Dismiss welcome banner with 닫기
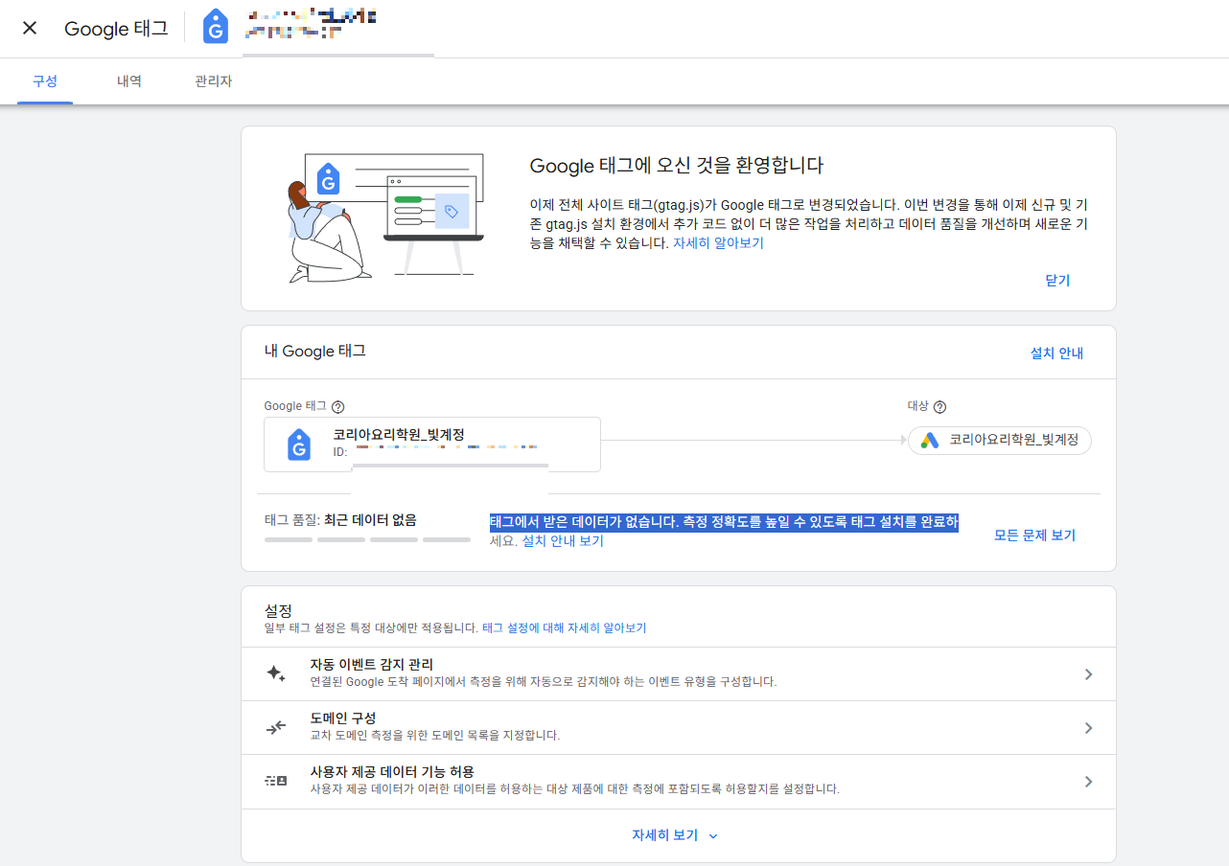The height and width of the screenshot is (866, 1229). 1057,281
